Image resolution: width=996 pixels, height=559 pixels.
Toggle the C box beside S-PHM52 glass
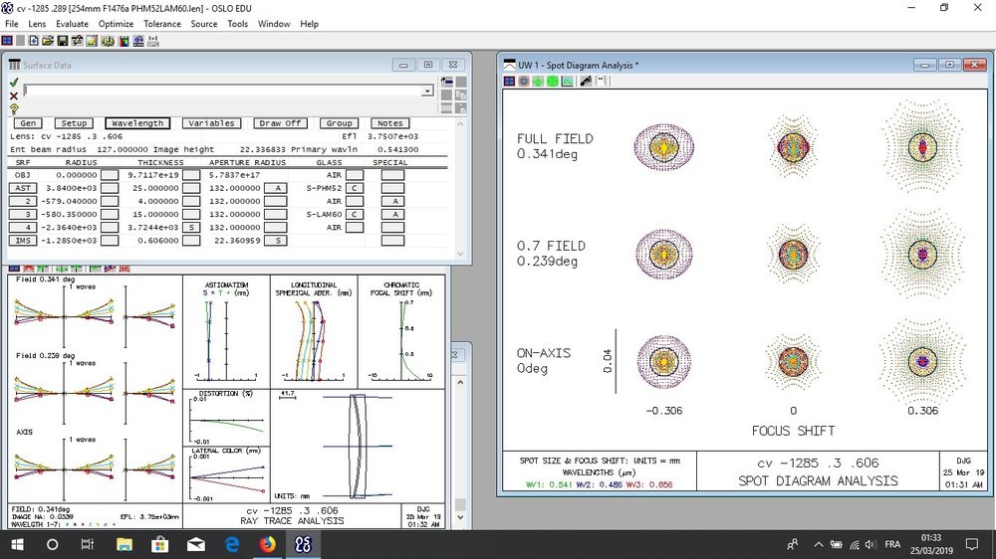tap(355, 188)
